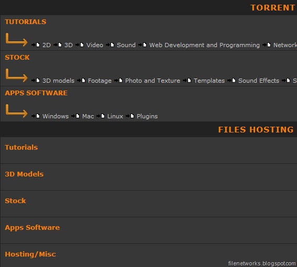The height and width of the screenshot is (267, 297).
Task: Click the FILES HOSTING section header
Action: point(256,130)
